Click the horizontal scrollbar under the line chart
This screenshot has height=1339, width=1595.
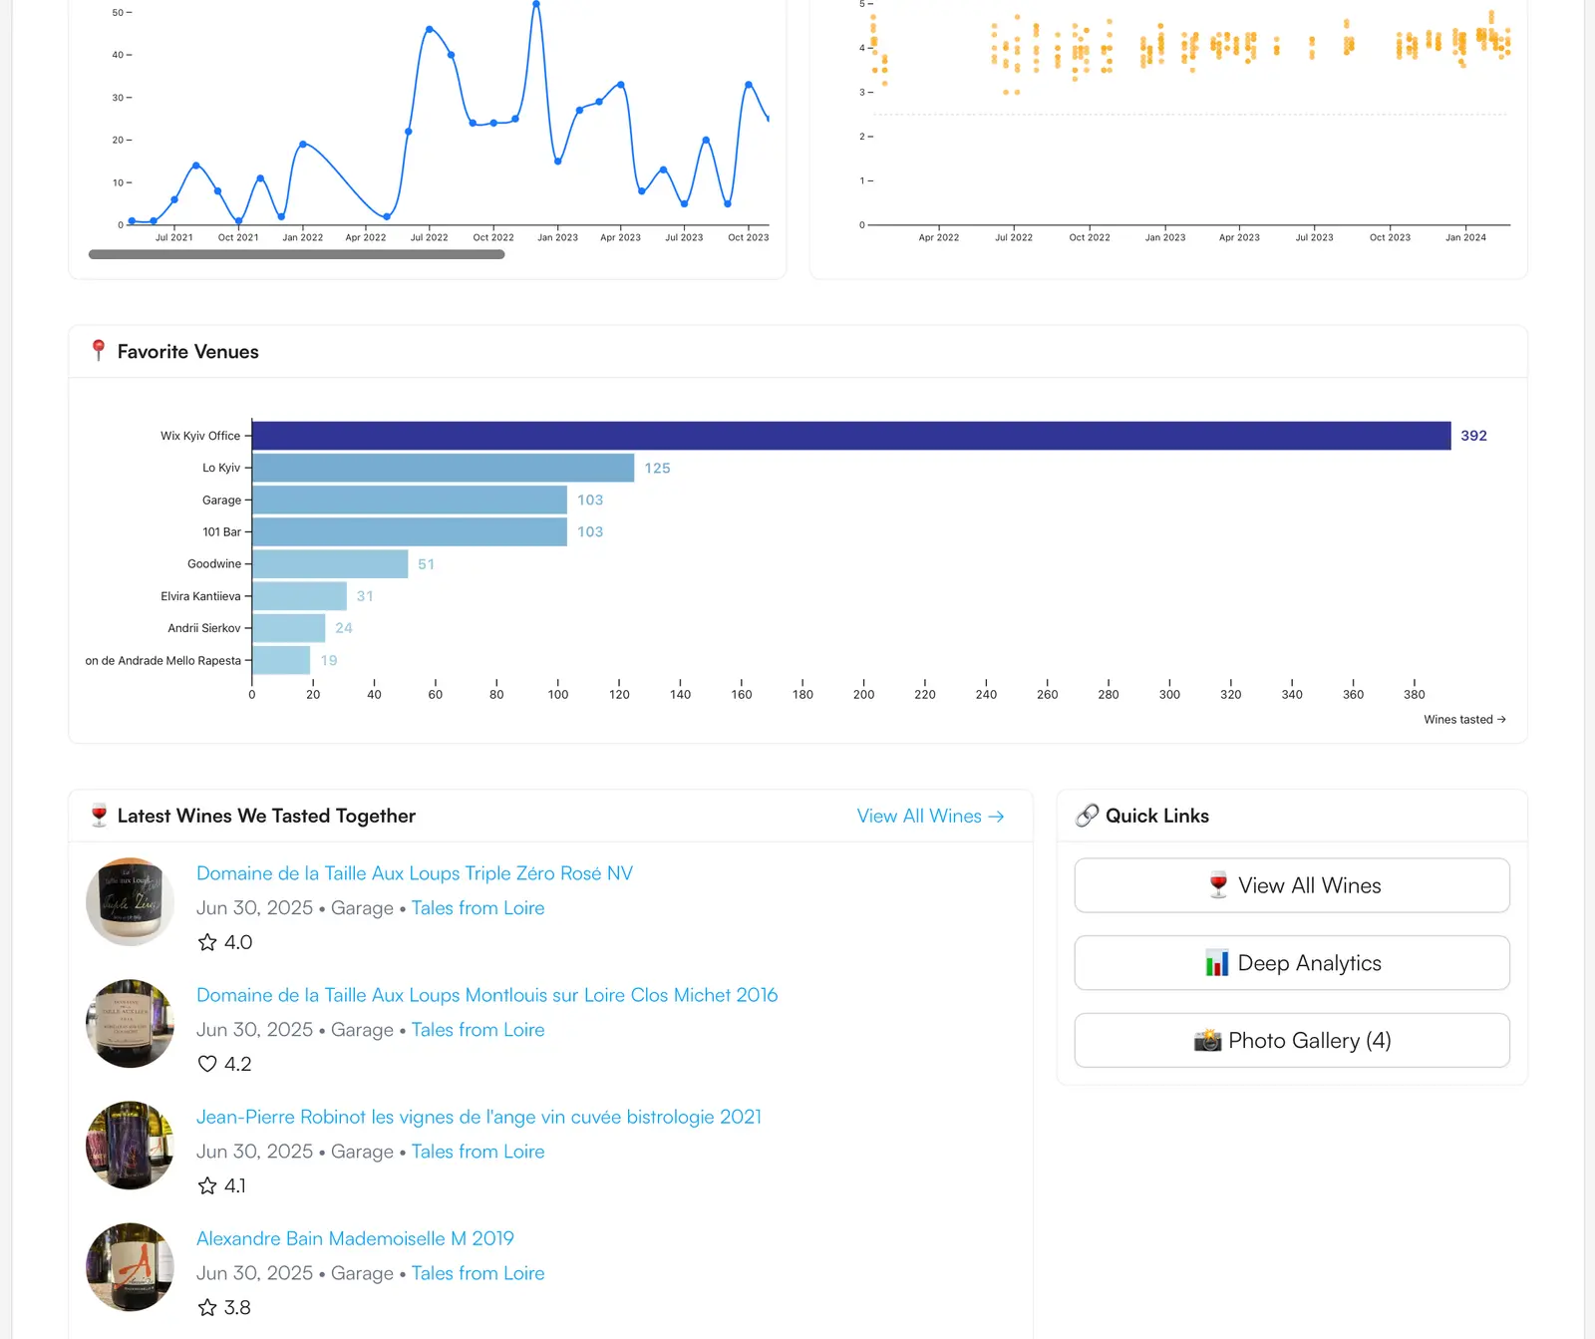297,254
